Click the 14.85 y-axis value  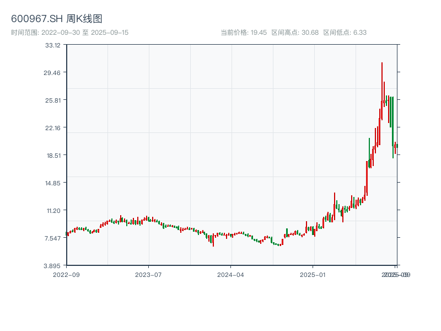(x=53, y=183)
